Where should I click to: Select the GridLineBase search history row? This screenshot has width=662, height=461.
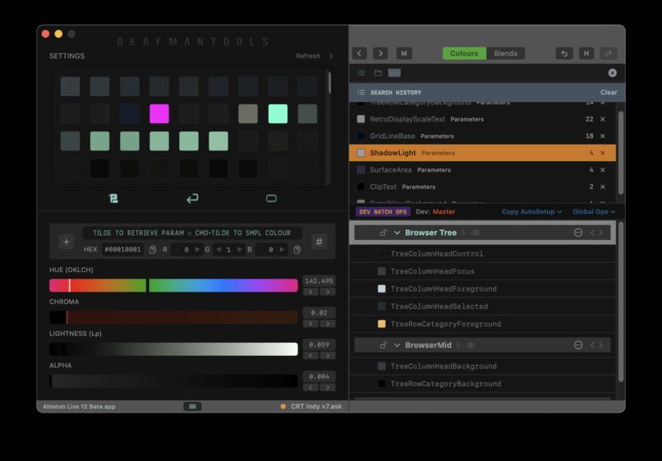[483, 136]
